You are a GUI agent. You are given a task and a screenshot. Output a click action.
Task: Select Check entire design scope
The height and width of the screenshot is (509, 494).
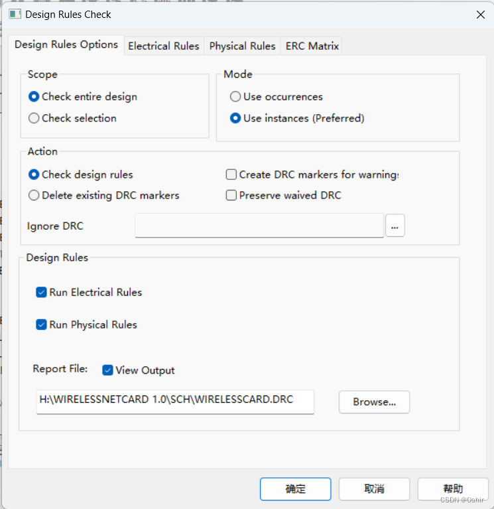(34, 97)
